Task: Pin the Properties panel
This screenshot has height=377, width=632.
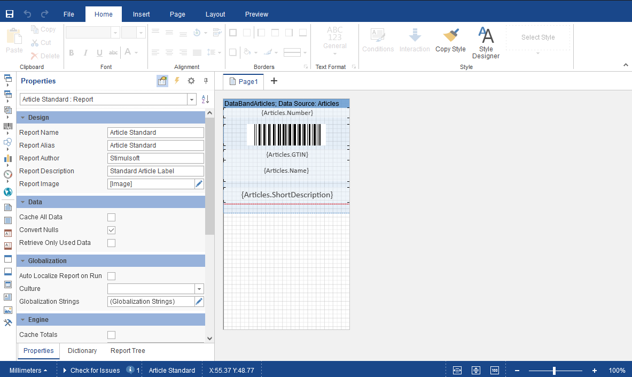Action: [x=206, y=81]
